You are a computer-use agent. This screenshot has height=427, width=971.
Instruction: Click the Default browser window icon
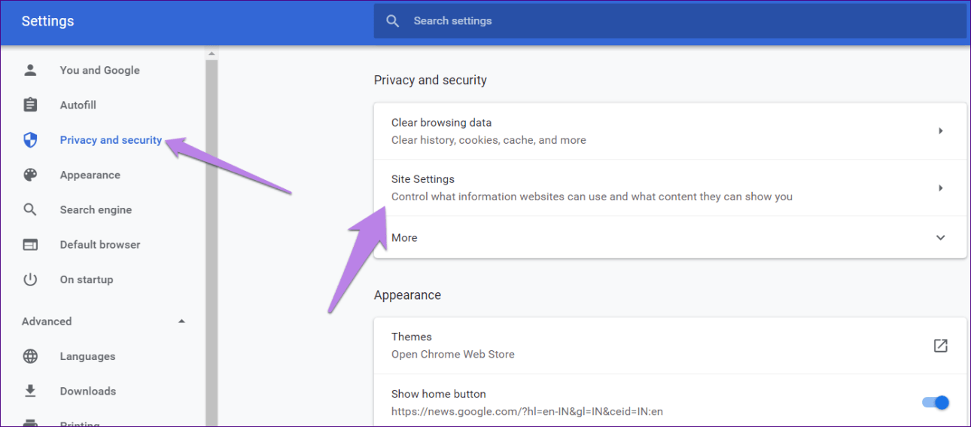click(30, 245)
